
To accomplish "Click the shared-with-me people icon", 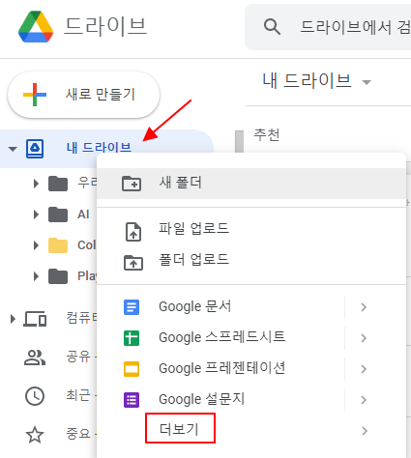I will (35, 358).
